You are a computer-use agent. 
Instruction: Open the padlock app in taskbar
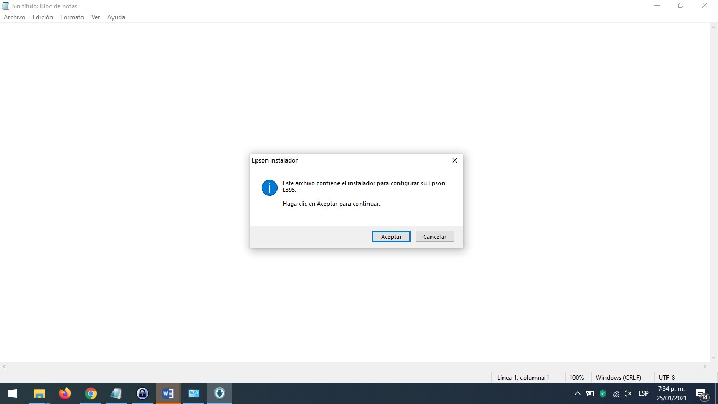(x=142, y=393)
